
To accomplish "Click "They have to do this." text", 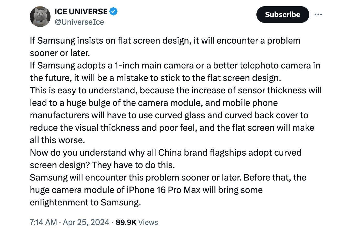I will click(133, 165).
